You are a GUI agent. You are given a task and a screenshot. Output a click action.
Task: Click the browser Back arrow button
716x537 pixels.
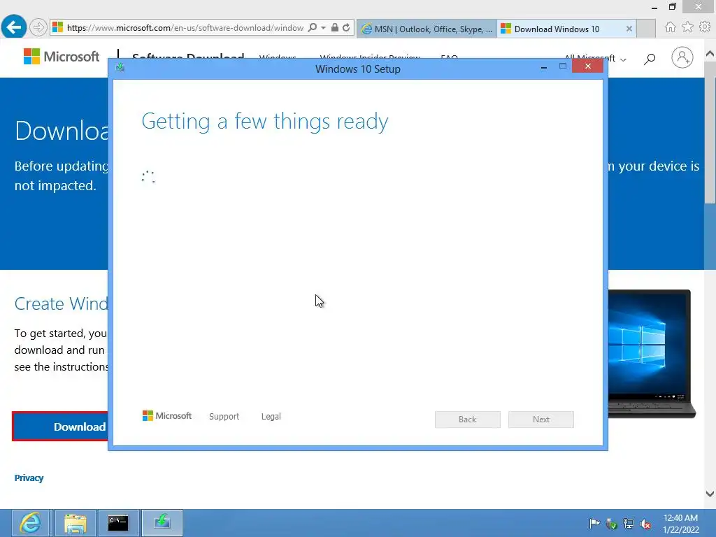point(14,27)
